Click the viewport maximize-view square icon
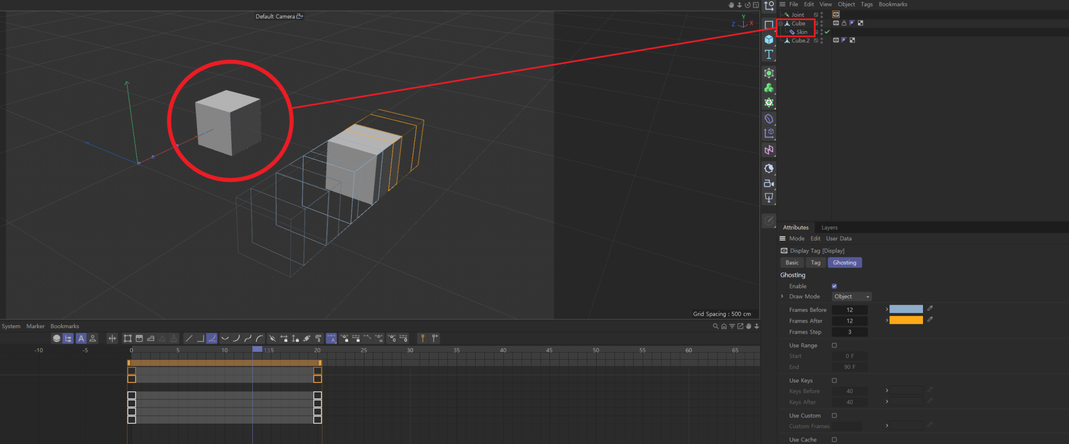 (756, 5)
